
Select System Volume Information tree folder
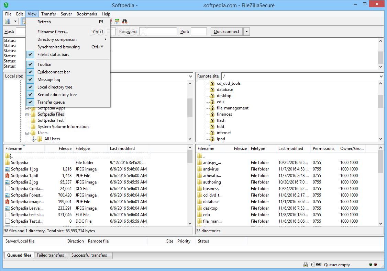(x=63, y=126)
